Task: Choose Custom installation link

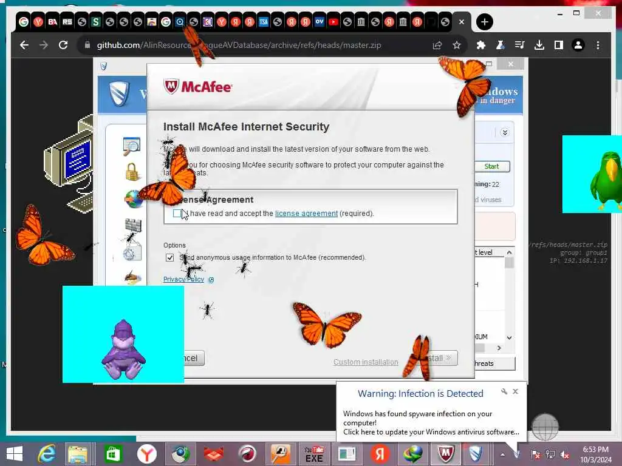Action: click(x=366, y=362)
